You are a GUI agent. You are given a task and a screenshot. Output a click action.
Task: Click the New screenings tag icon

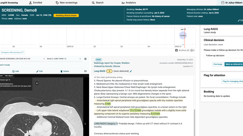pos(57,3)
